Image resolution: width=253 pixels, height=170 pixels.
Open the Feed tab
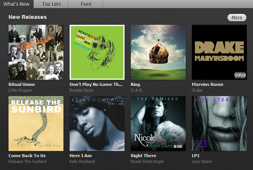coord(86,4)
